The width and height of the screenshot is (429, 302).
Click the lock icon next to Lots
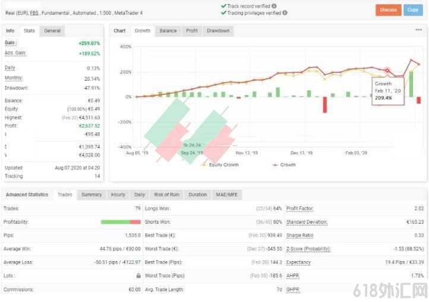coord(138,275)
